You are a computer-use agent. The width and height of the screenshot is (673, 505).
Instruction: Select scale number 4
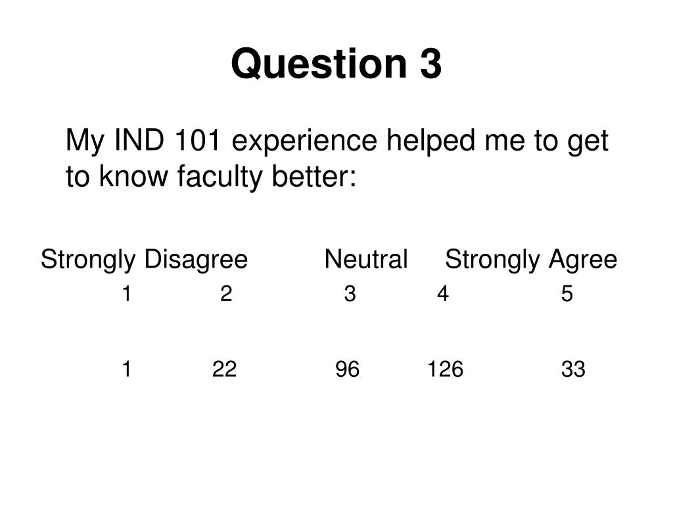[x=443, y=294]
